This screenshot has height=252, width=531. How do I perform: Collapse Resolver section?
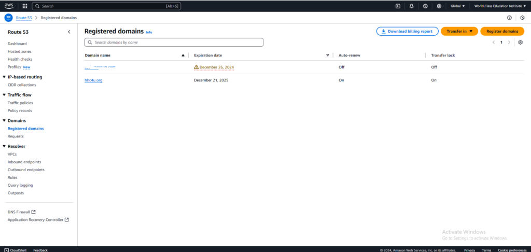tap(4, 146)
